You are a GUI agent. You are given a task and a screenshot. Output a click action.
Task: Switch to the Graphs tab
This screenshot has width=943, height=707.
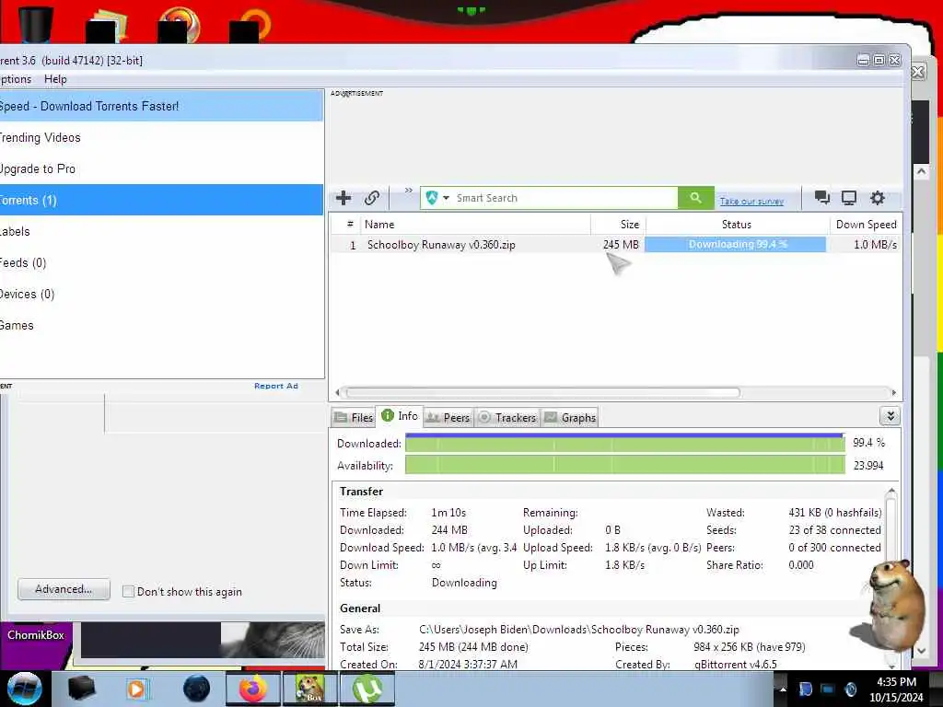coord(570,417)
